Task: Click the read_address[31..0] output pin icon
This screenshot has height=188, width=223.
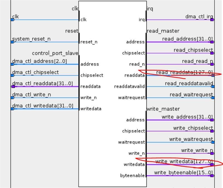Action: (x=212, y=42)
